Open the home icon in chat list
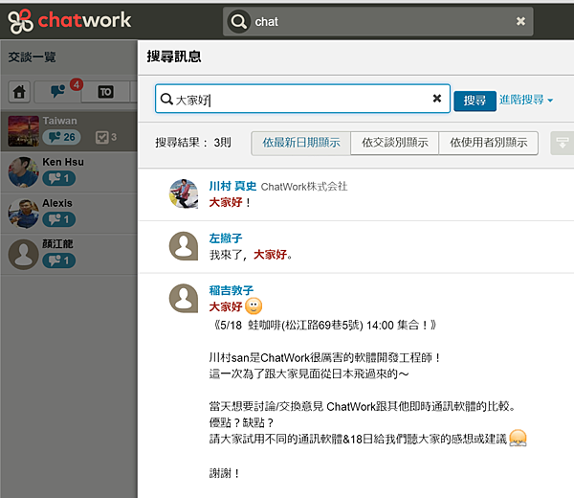Viewport: 574px width, 498px height. (x=19, y=92)
